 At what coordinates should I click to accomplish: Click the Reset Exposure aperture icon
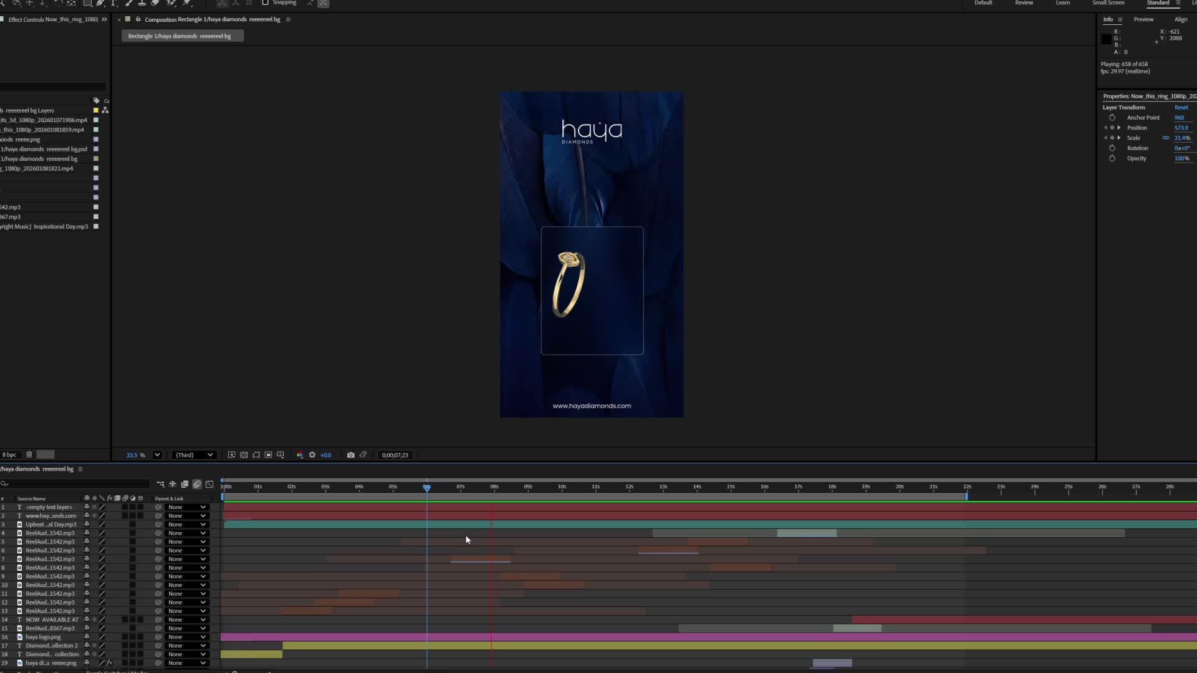click(x=312, y=455)
